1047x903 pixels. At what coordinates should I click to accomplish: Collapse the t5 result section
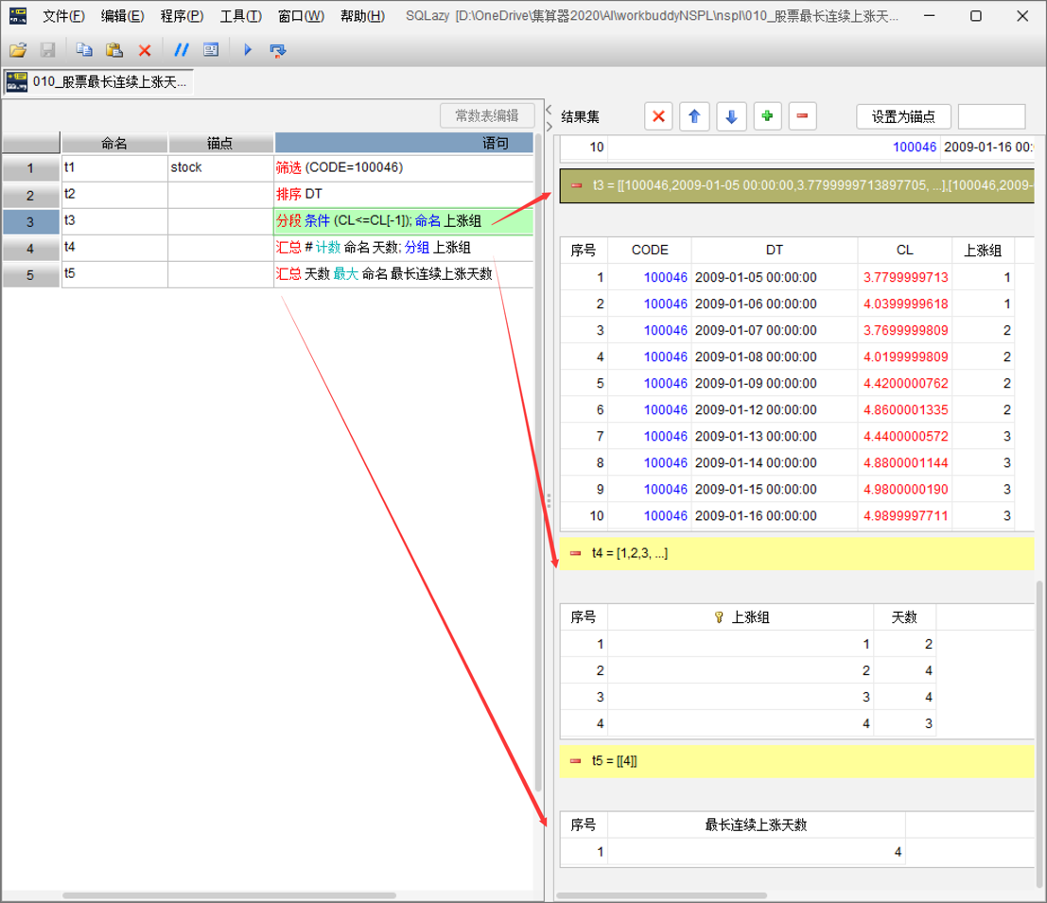coord(576,761)
